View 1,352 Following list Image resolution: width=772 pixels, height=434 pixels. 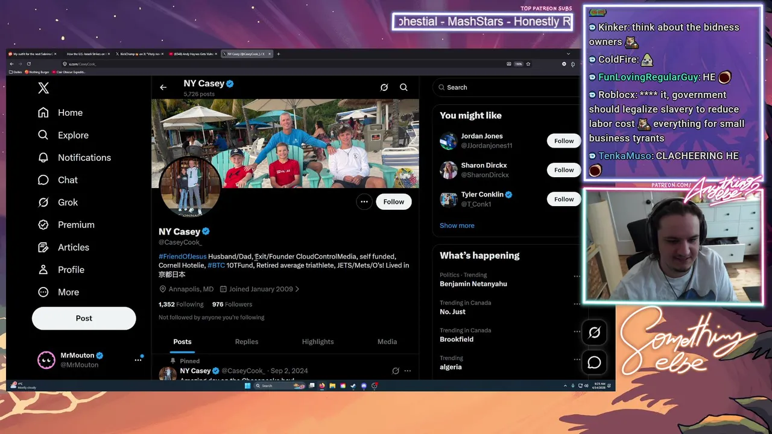(181, 304)
